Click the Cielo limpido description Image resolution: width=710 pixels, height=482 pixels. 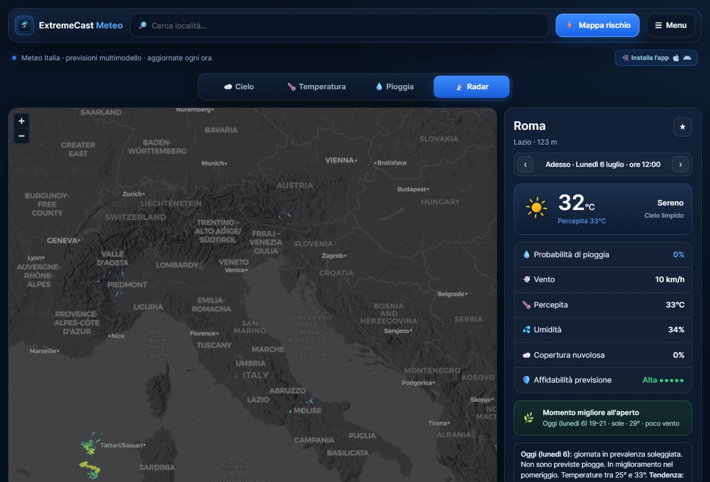tap(664, 215)
